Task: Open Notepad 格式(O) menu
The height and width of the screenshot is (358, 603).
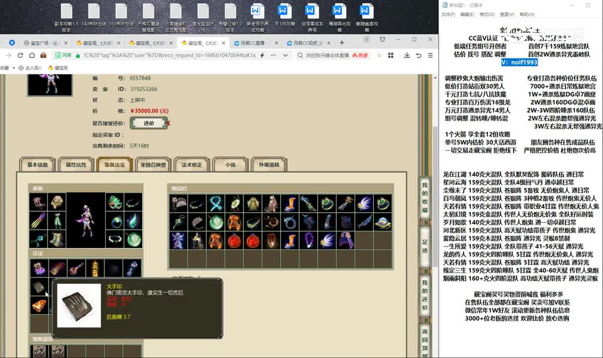Action: pos(487,14)
